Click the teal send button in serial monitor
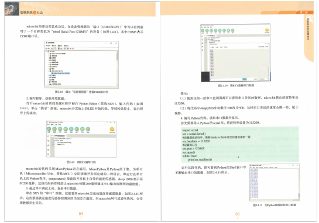 (245, 79)
